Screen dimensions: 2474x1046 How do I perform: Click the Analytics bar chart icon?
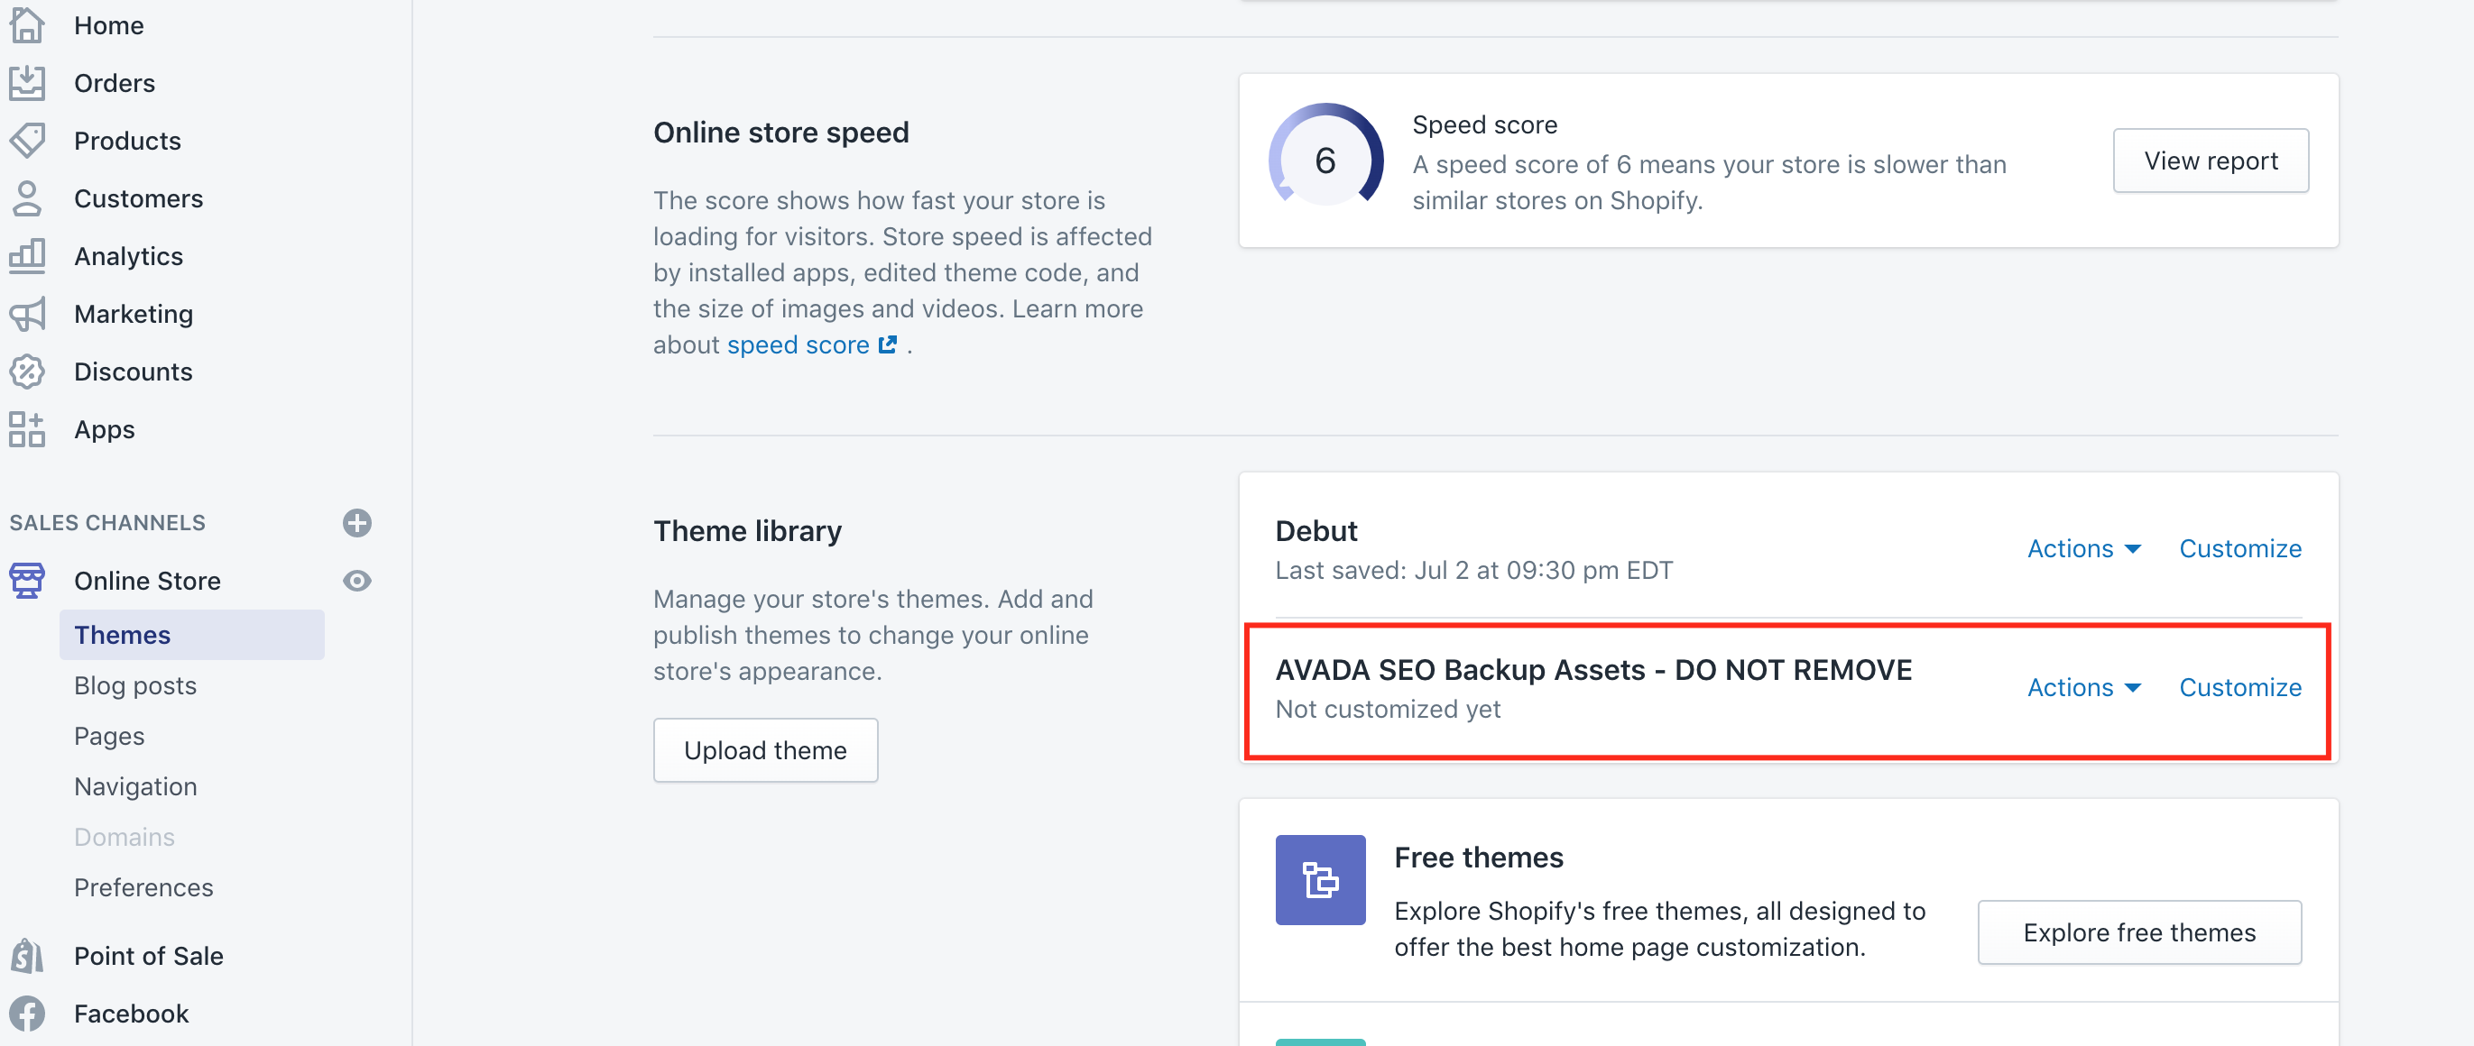27,256
